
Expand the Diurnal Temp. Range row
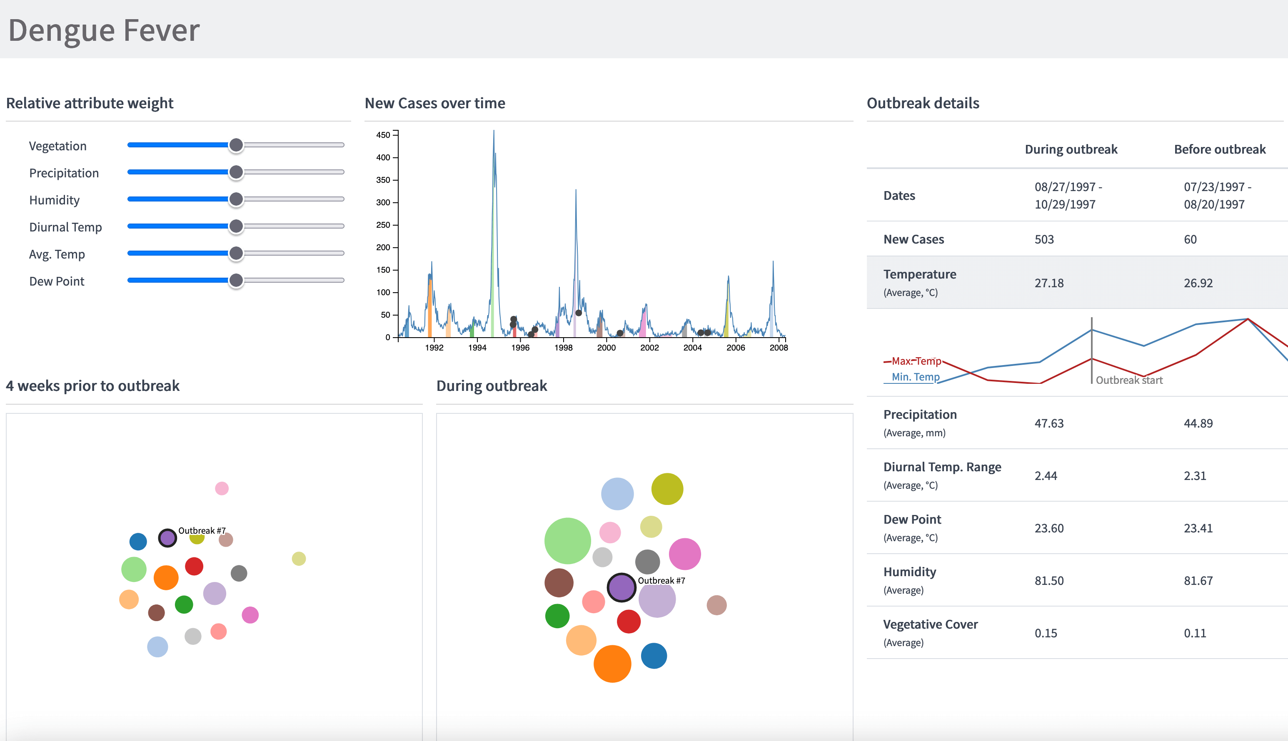(x=1077, y=475)
